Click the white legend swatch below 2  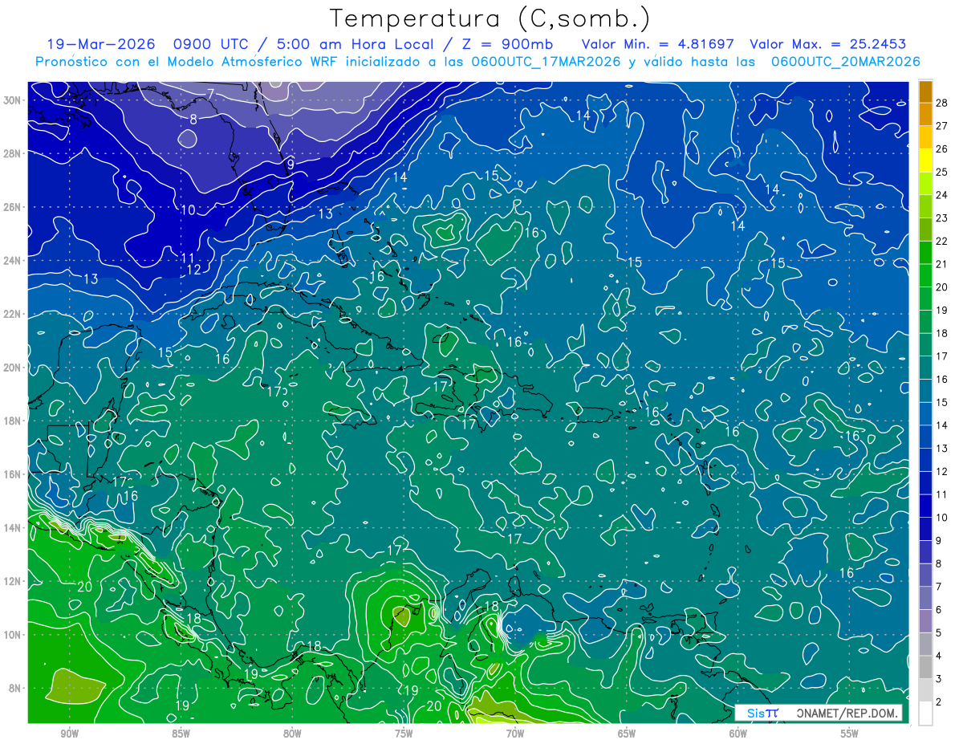pyautogui.click(x=925, y=714)
